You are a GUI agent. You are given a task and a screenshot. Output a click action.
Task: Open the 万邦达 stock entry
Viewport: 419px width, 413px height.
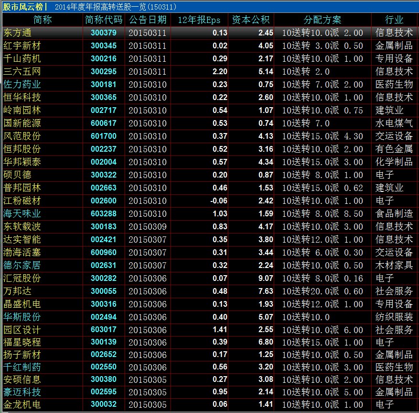[x=15, y=291]
